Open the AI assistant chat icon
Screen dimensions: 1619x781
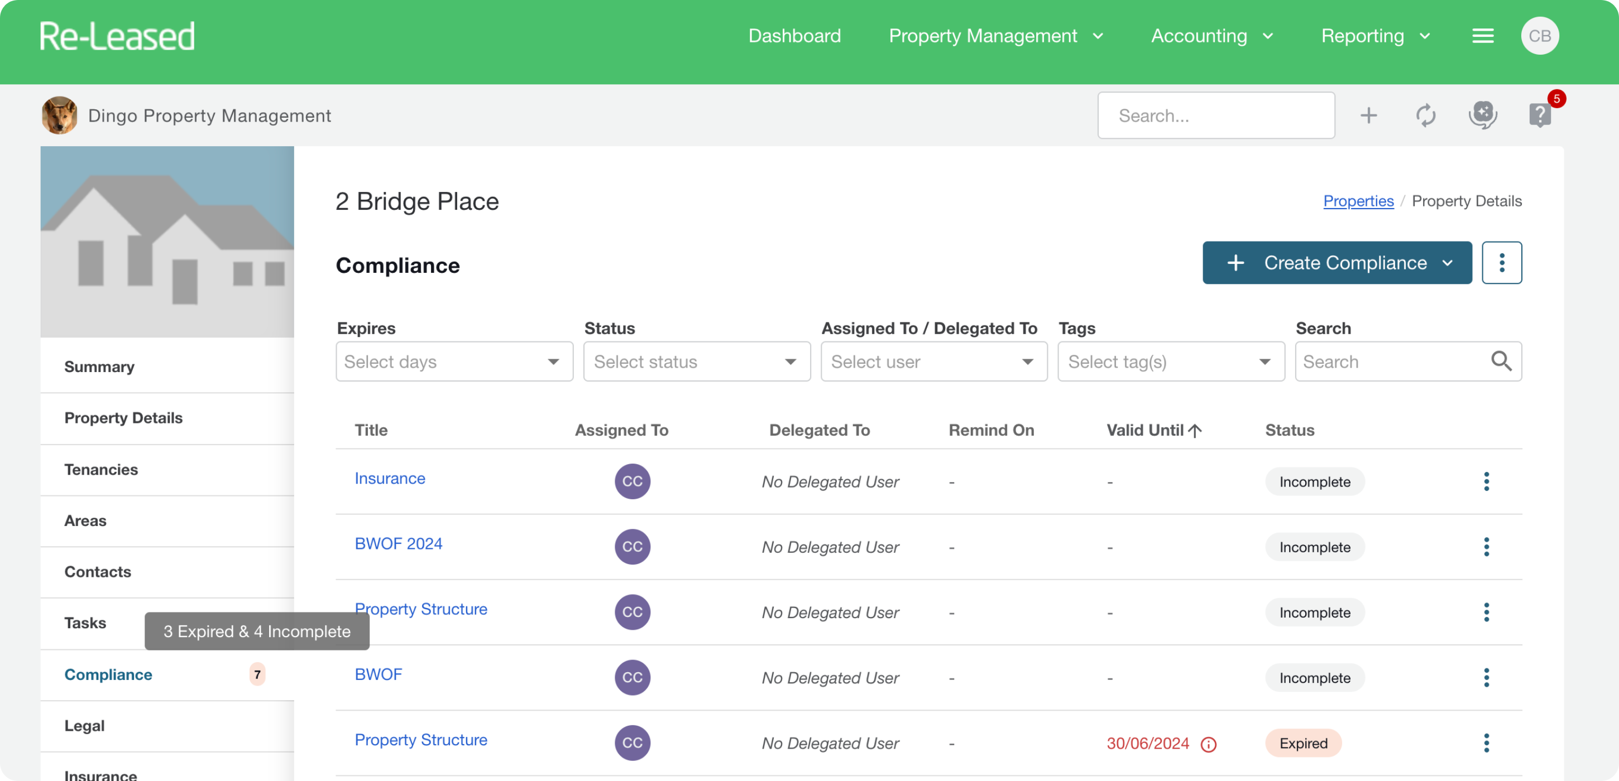(x=1483, y=115)
